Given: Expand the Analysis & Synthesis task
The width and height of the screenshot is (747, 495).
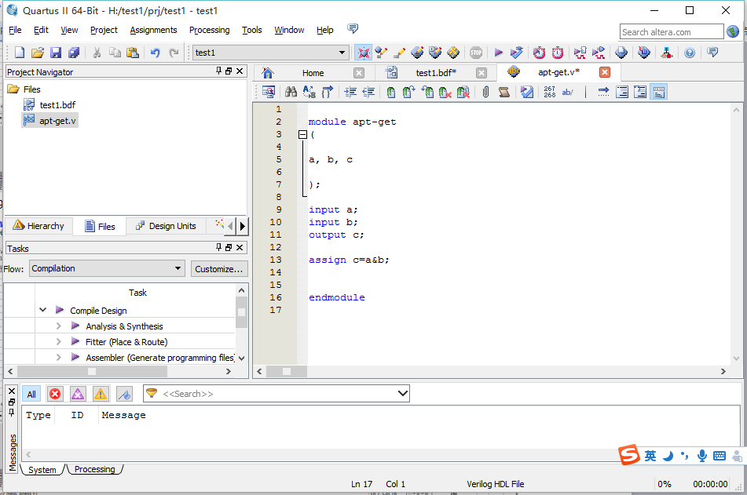Looking at the screenshot, I should click(59, 326).
